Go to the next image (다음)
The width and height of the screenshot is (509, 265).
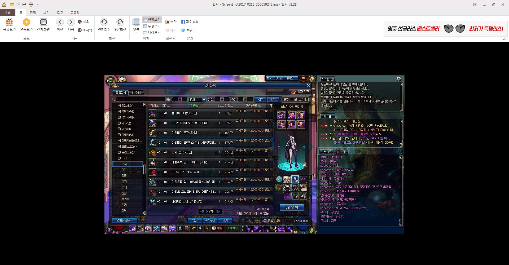(x=71, y=25)
